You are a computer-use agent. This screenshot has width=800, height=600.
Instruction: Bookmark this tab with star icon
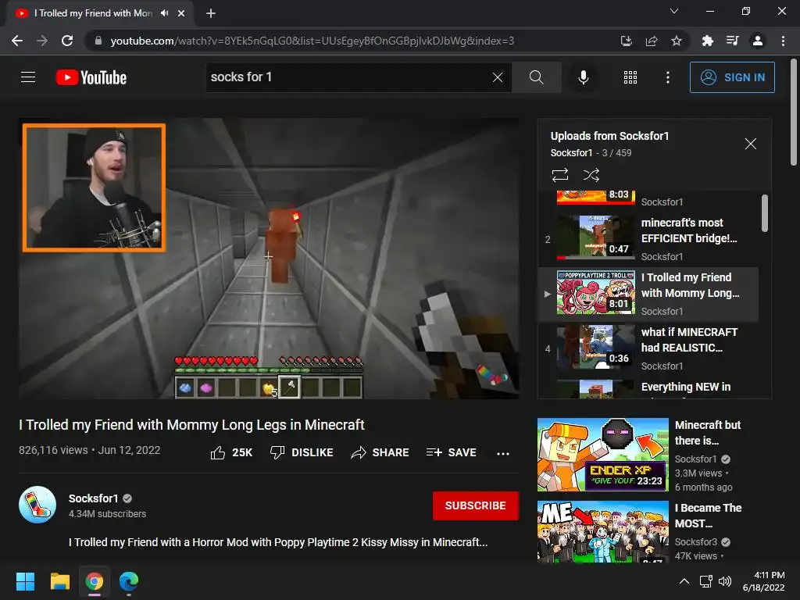pyautogui.click(x=677, y=41)
